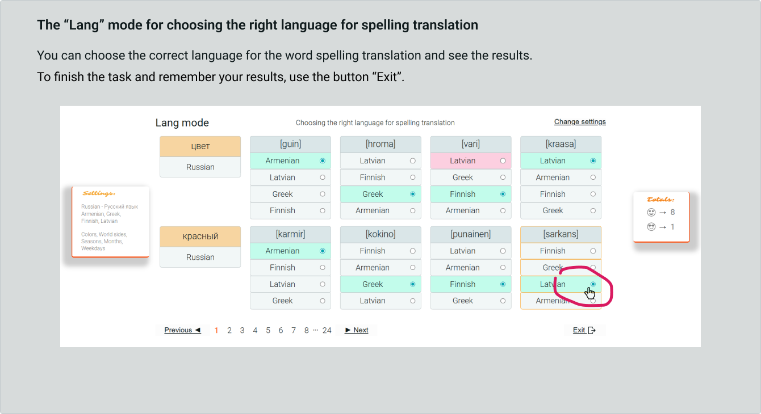Choose Latvian for [hroma]
Screen dimensions: 761x414
tap(380, 161)
